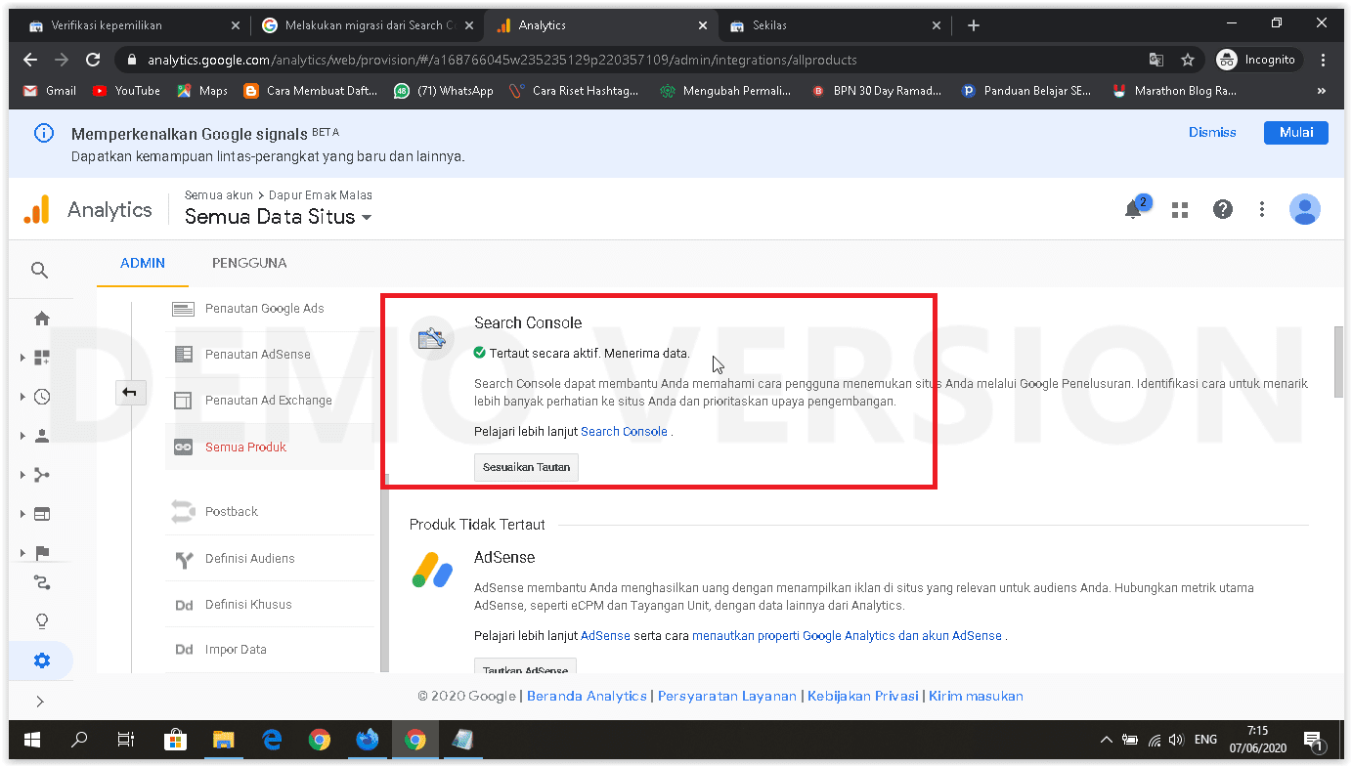The height and width of the screenshot is (767, 1352).
Task: Open Attribution icon in sidebar
Action: pos(42,583)
